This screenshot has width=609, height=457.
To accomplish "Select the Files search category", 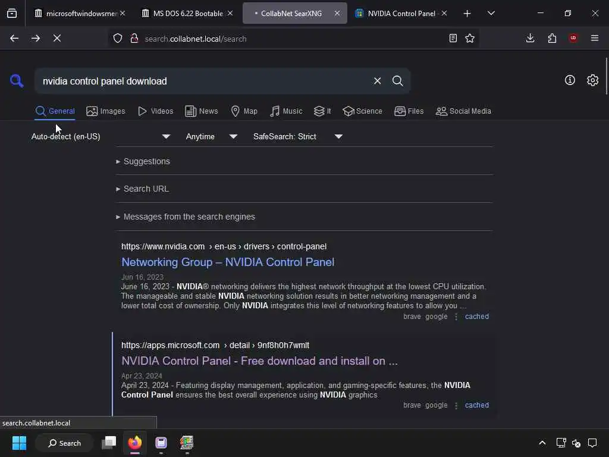I will pyautogui.click(x=409, y=111).
